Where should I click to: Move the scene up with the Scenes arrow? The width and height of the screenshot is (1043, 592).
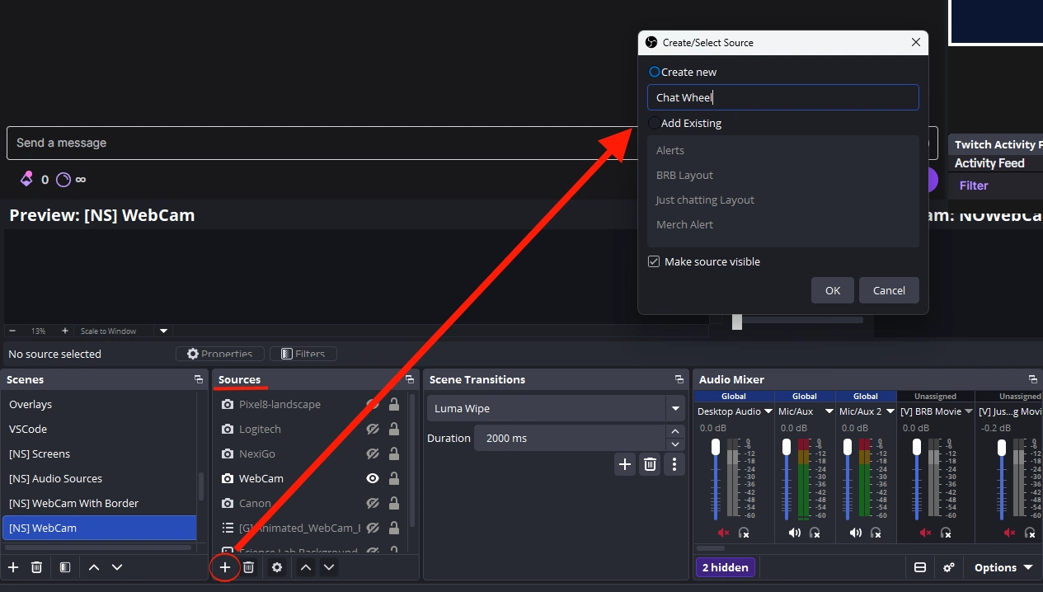pos(94,567)
